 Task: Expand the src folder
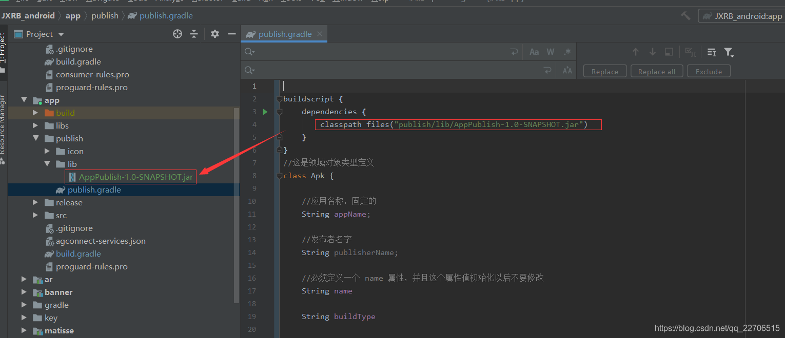click(x=35, y=215)
